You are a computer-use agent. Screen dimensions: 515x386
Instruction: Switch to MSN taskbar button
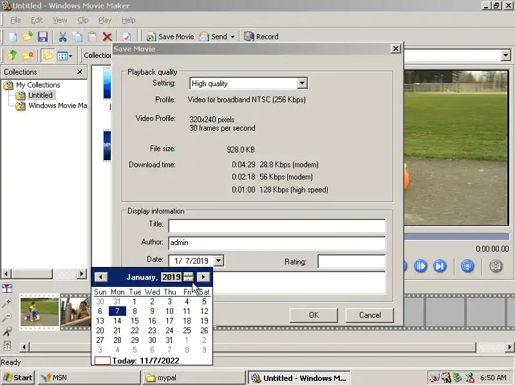(x=89, y=378)
